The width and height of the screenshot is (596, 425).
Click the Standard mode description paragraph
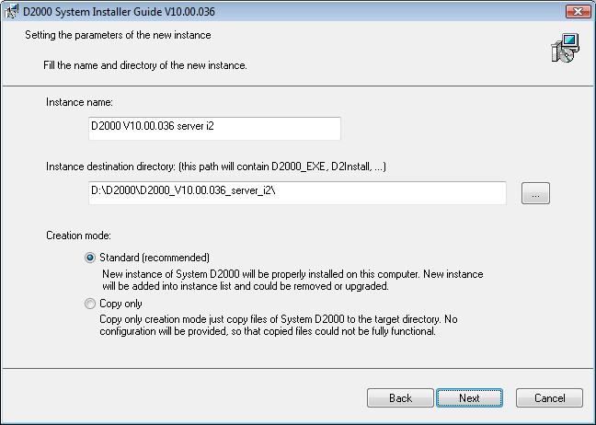click(x=291, y=280)
